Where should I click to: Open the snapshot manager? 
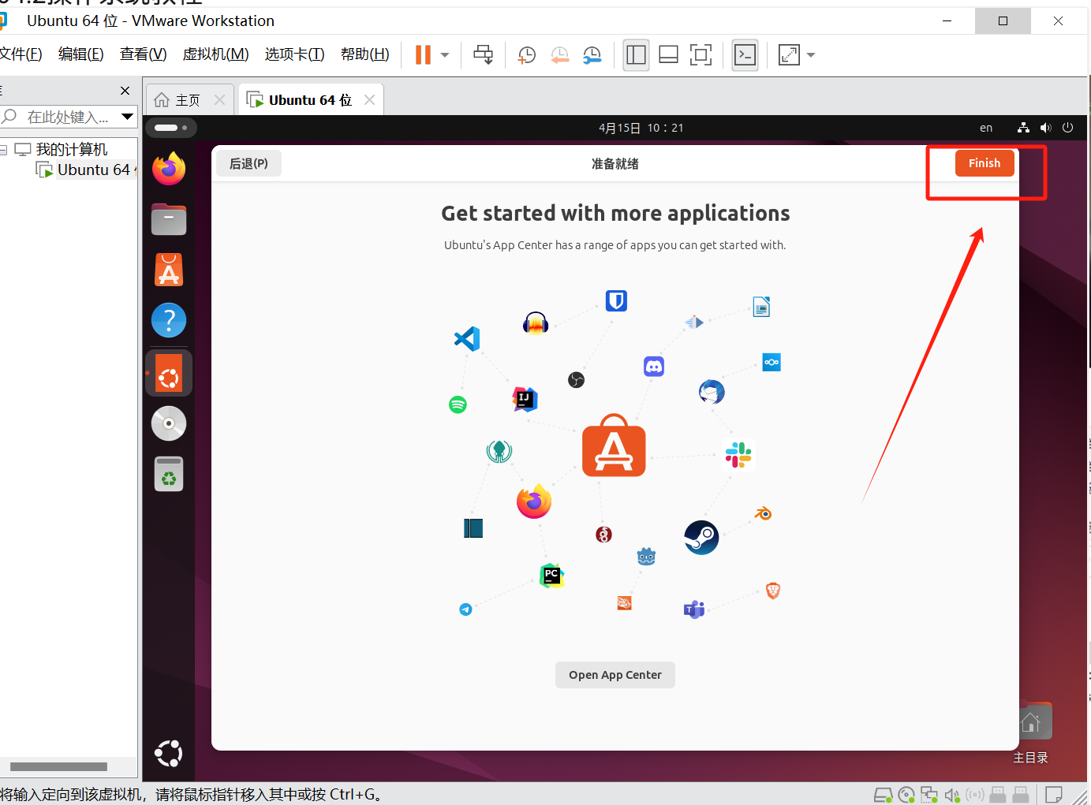pyautogui.click(x=592, y=54)
